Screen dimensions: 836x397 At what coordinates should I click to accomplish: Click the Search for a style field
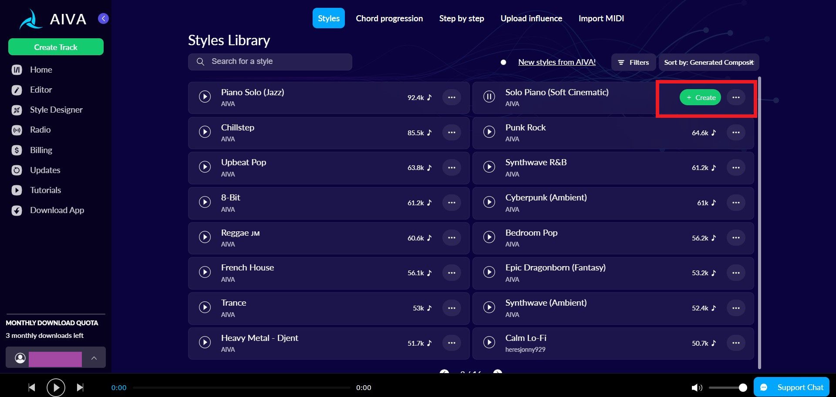point(270,62)
